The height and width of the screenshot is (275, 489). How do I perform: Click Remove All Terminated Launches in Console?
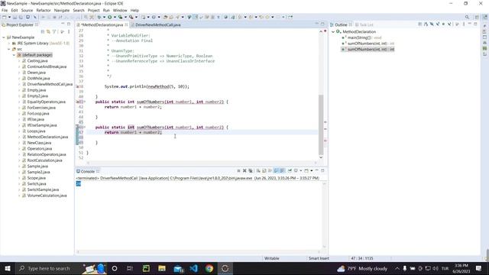pyautogui.click(x=251, y=171)
